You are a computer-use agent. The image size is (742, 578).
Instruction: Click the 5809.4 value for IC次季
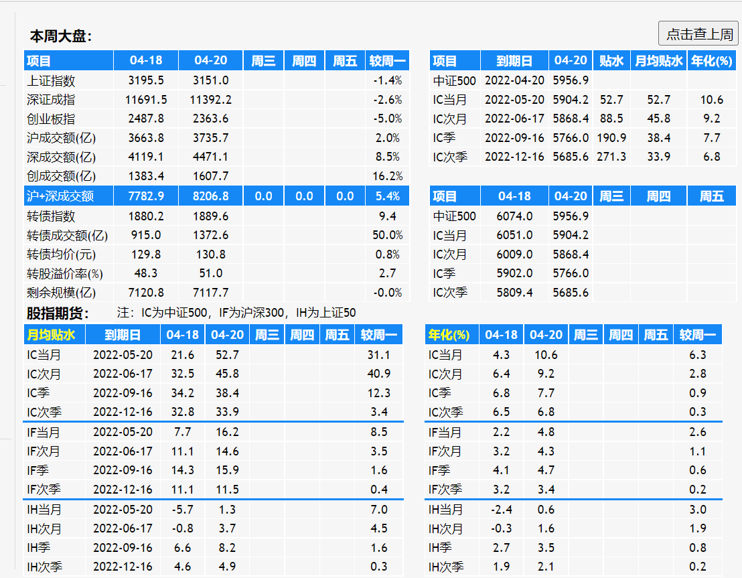(514, 293)
